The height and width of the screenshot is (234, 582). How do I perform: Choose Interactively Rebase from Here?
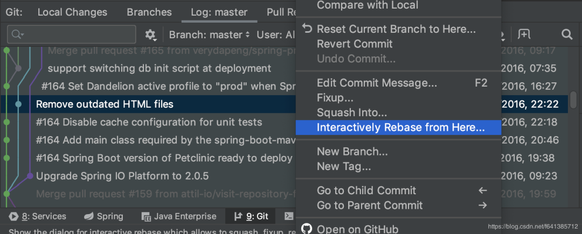[x=400, y=127]
